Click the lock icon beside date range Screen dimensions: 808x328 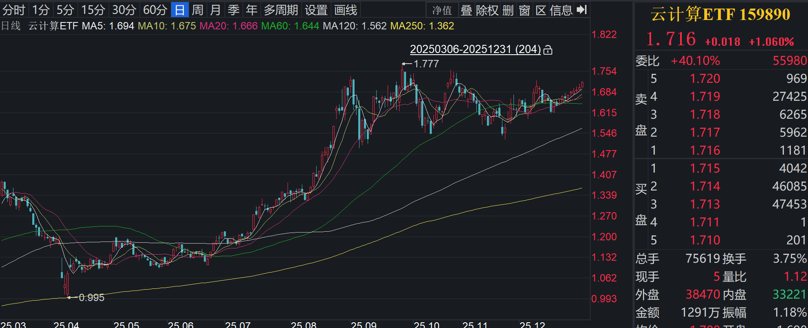[548, 50]
